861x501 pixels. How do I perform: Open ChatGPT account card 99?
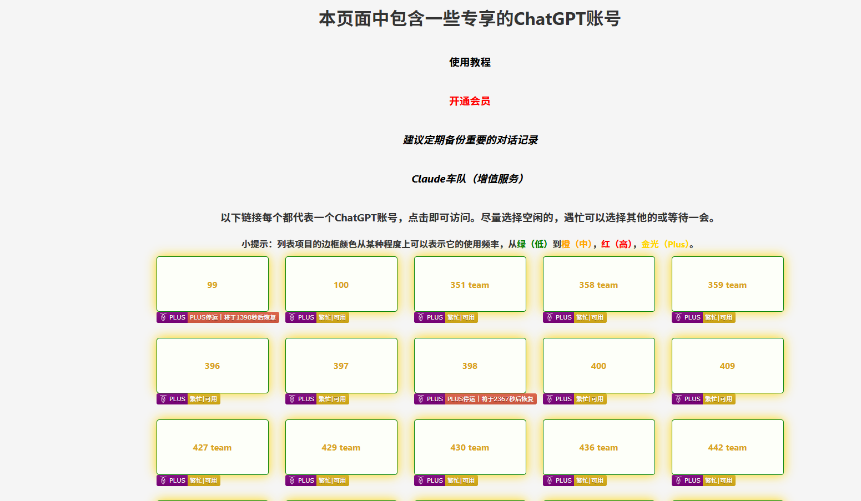point(213,284)
